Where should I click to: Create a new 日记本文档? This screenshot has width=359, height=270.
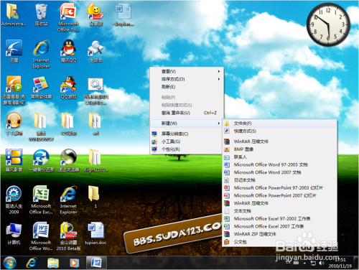pos(280,180)
